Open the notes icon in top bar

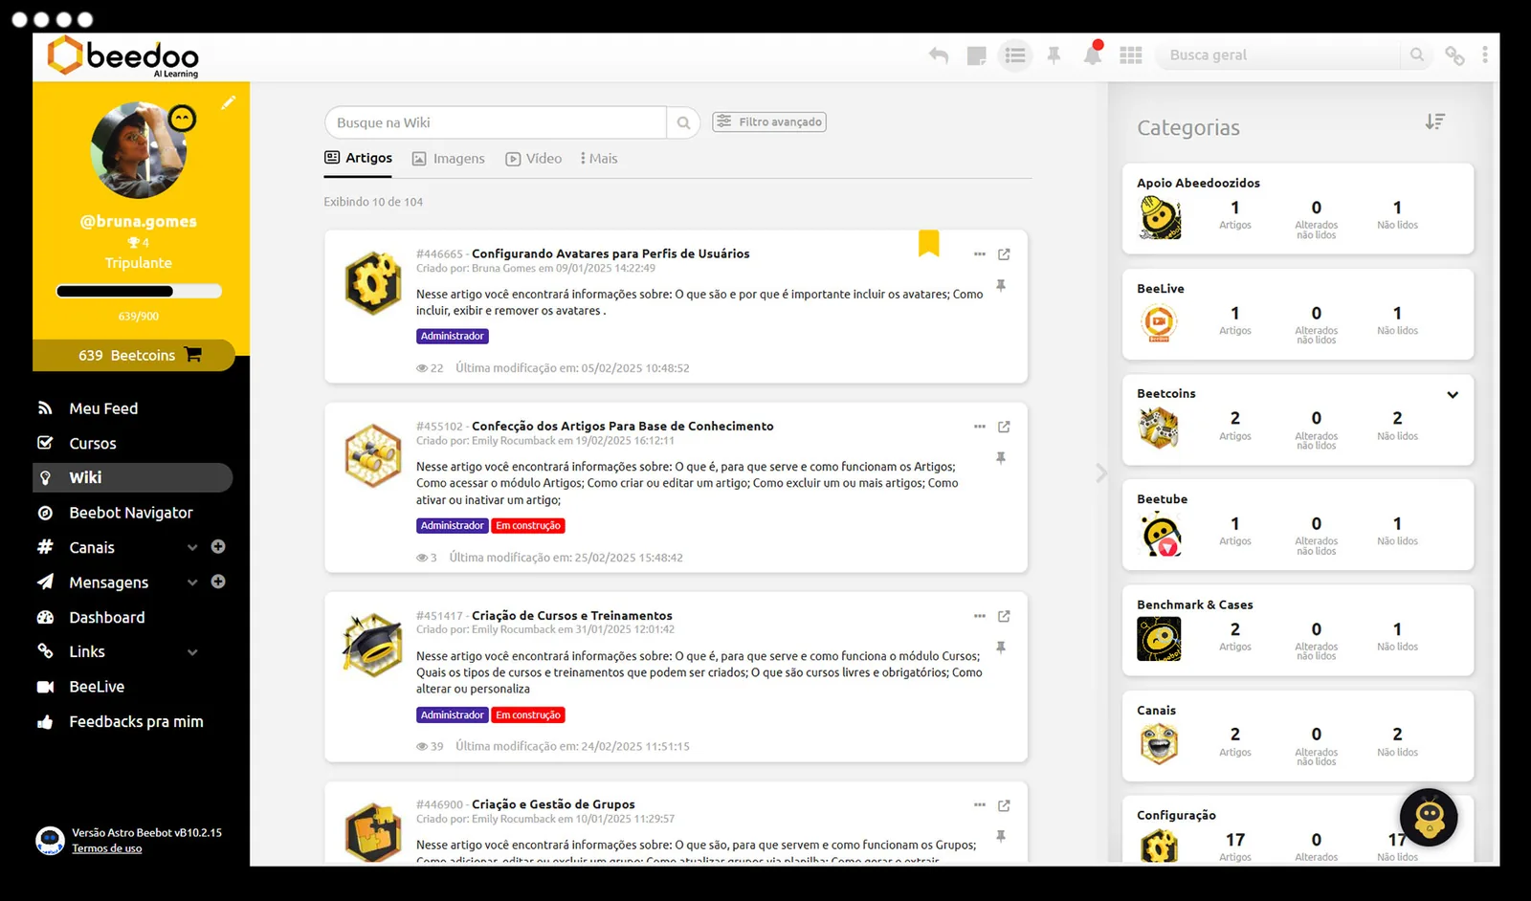(976, 55)
